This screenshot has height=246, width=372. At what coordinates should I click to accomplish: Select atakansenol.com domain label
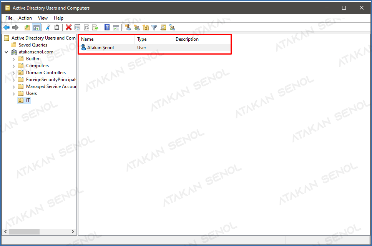point(36,52)
